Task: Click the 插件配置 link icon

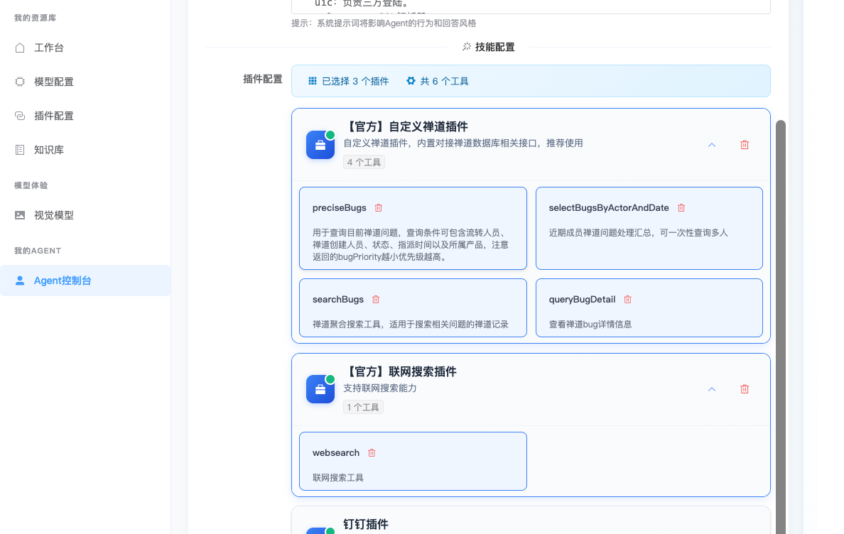Action: 20,116
